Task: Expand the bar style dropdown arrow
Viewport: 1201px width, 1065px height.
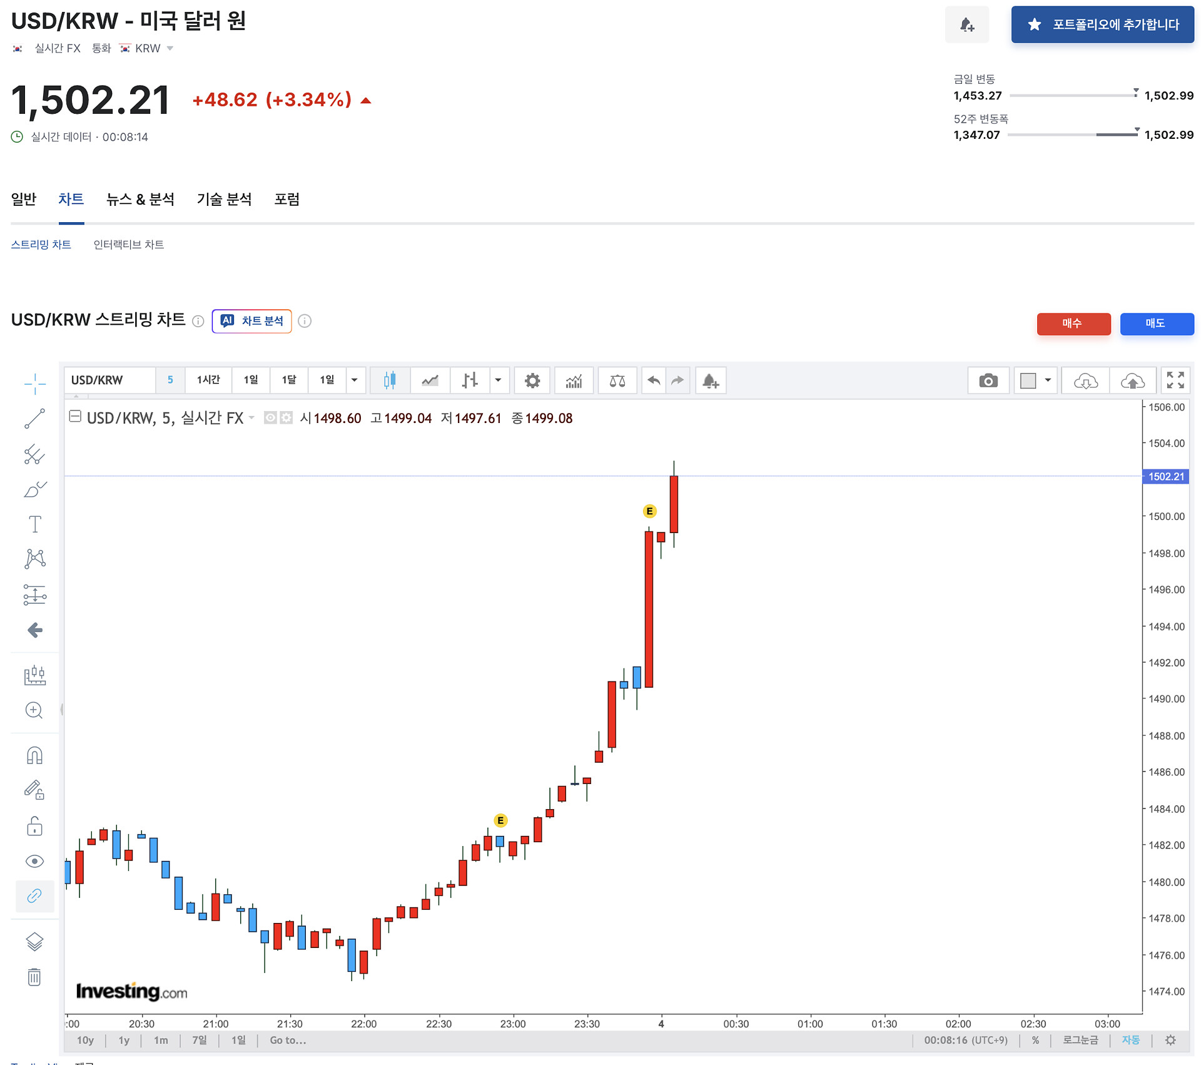Action: pyautogui.click(x=498, y=380)
